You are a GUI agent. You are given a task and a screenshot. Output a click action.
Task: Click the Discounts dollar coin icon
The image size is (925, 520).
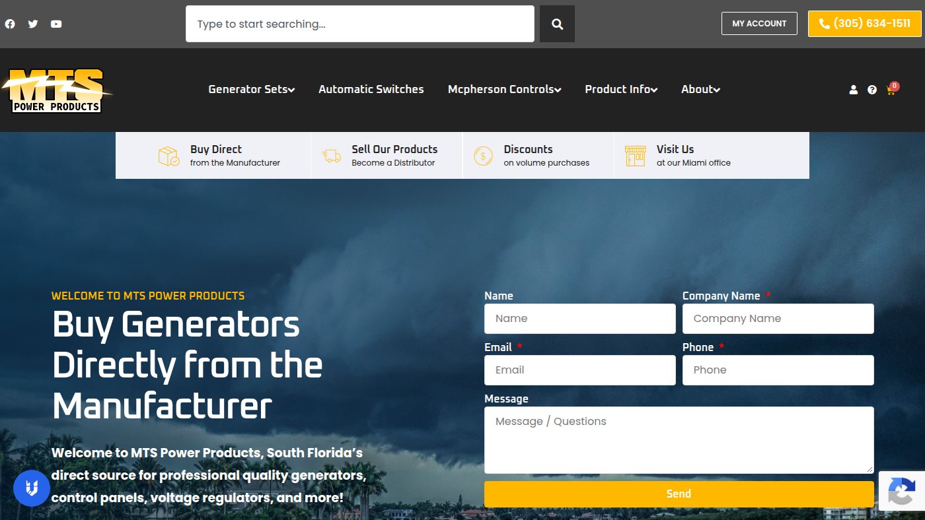pyautogui.click(x=483, y=156)
